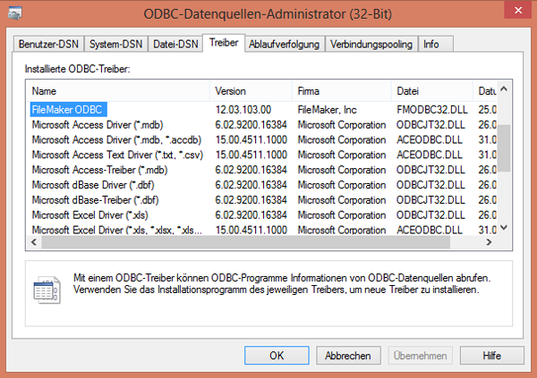Click the ODBC driver info icon
The image size is (537, 378).
[x=45, y=290]
